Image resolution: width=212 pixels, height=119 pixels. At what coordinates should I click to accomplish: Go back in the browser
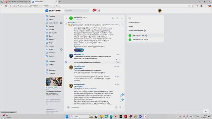[x=2, y=6]
